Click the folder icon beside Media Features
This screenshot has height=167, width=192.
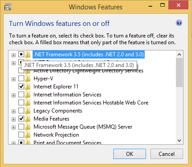point(28,119)
